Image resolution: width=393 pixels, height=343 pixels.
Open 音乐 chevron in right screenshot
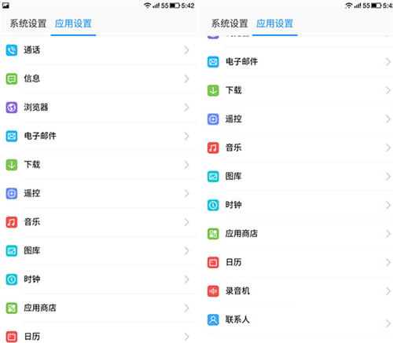(x=388, y=148)
